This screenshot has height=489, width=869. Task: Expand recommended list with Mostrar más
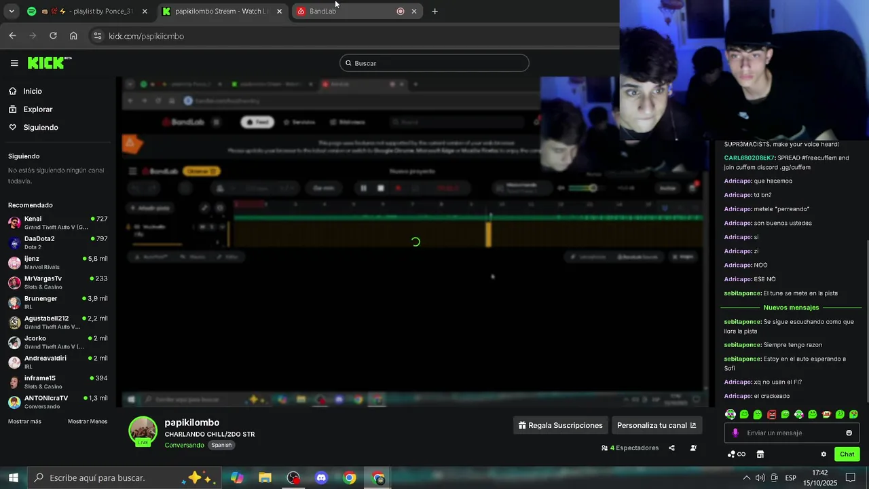point(24,422)
